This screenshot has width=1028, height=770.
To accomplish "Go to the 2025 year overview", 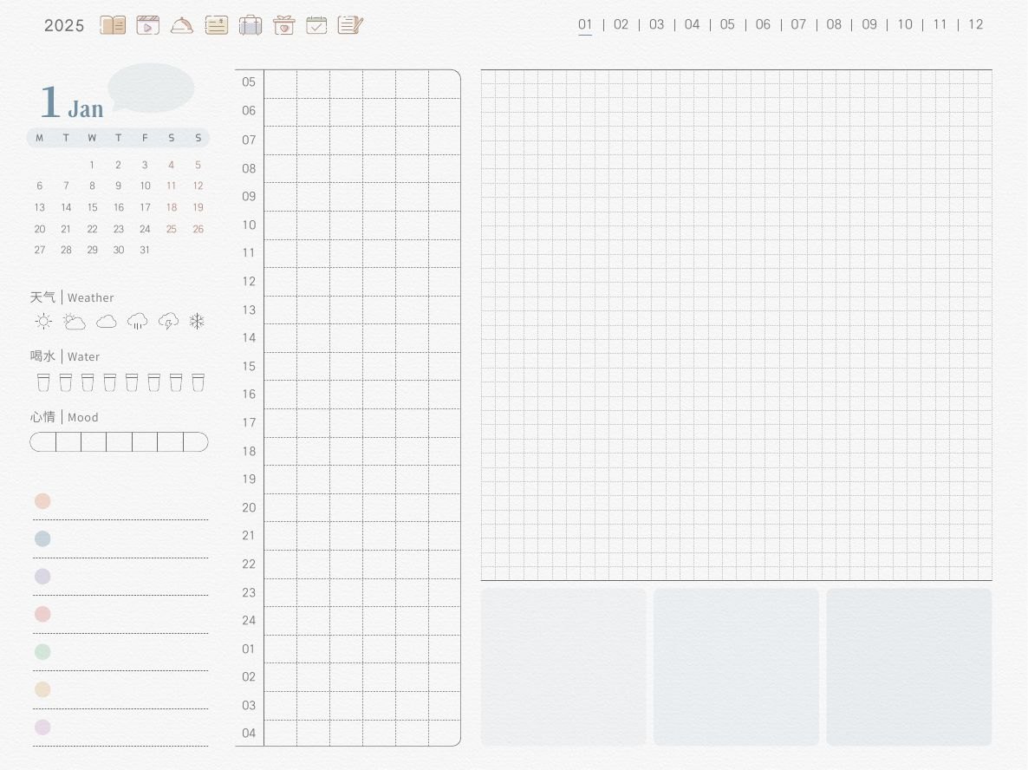I will [x=64, y=25].
